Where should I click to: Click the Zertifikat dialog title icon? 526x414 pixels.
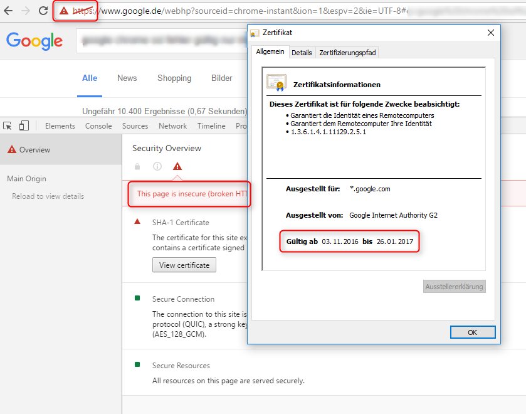(255, 33)
